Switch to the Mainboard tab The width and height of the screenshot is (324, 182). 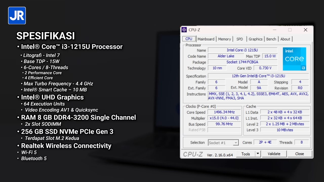tap(206, 39)
